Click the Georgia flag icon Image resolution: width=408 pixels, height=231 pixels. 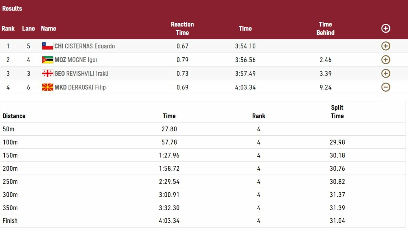48,73
